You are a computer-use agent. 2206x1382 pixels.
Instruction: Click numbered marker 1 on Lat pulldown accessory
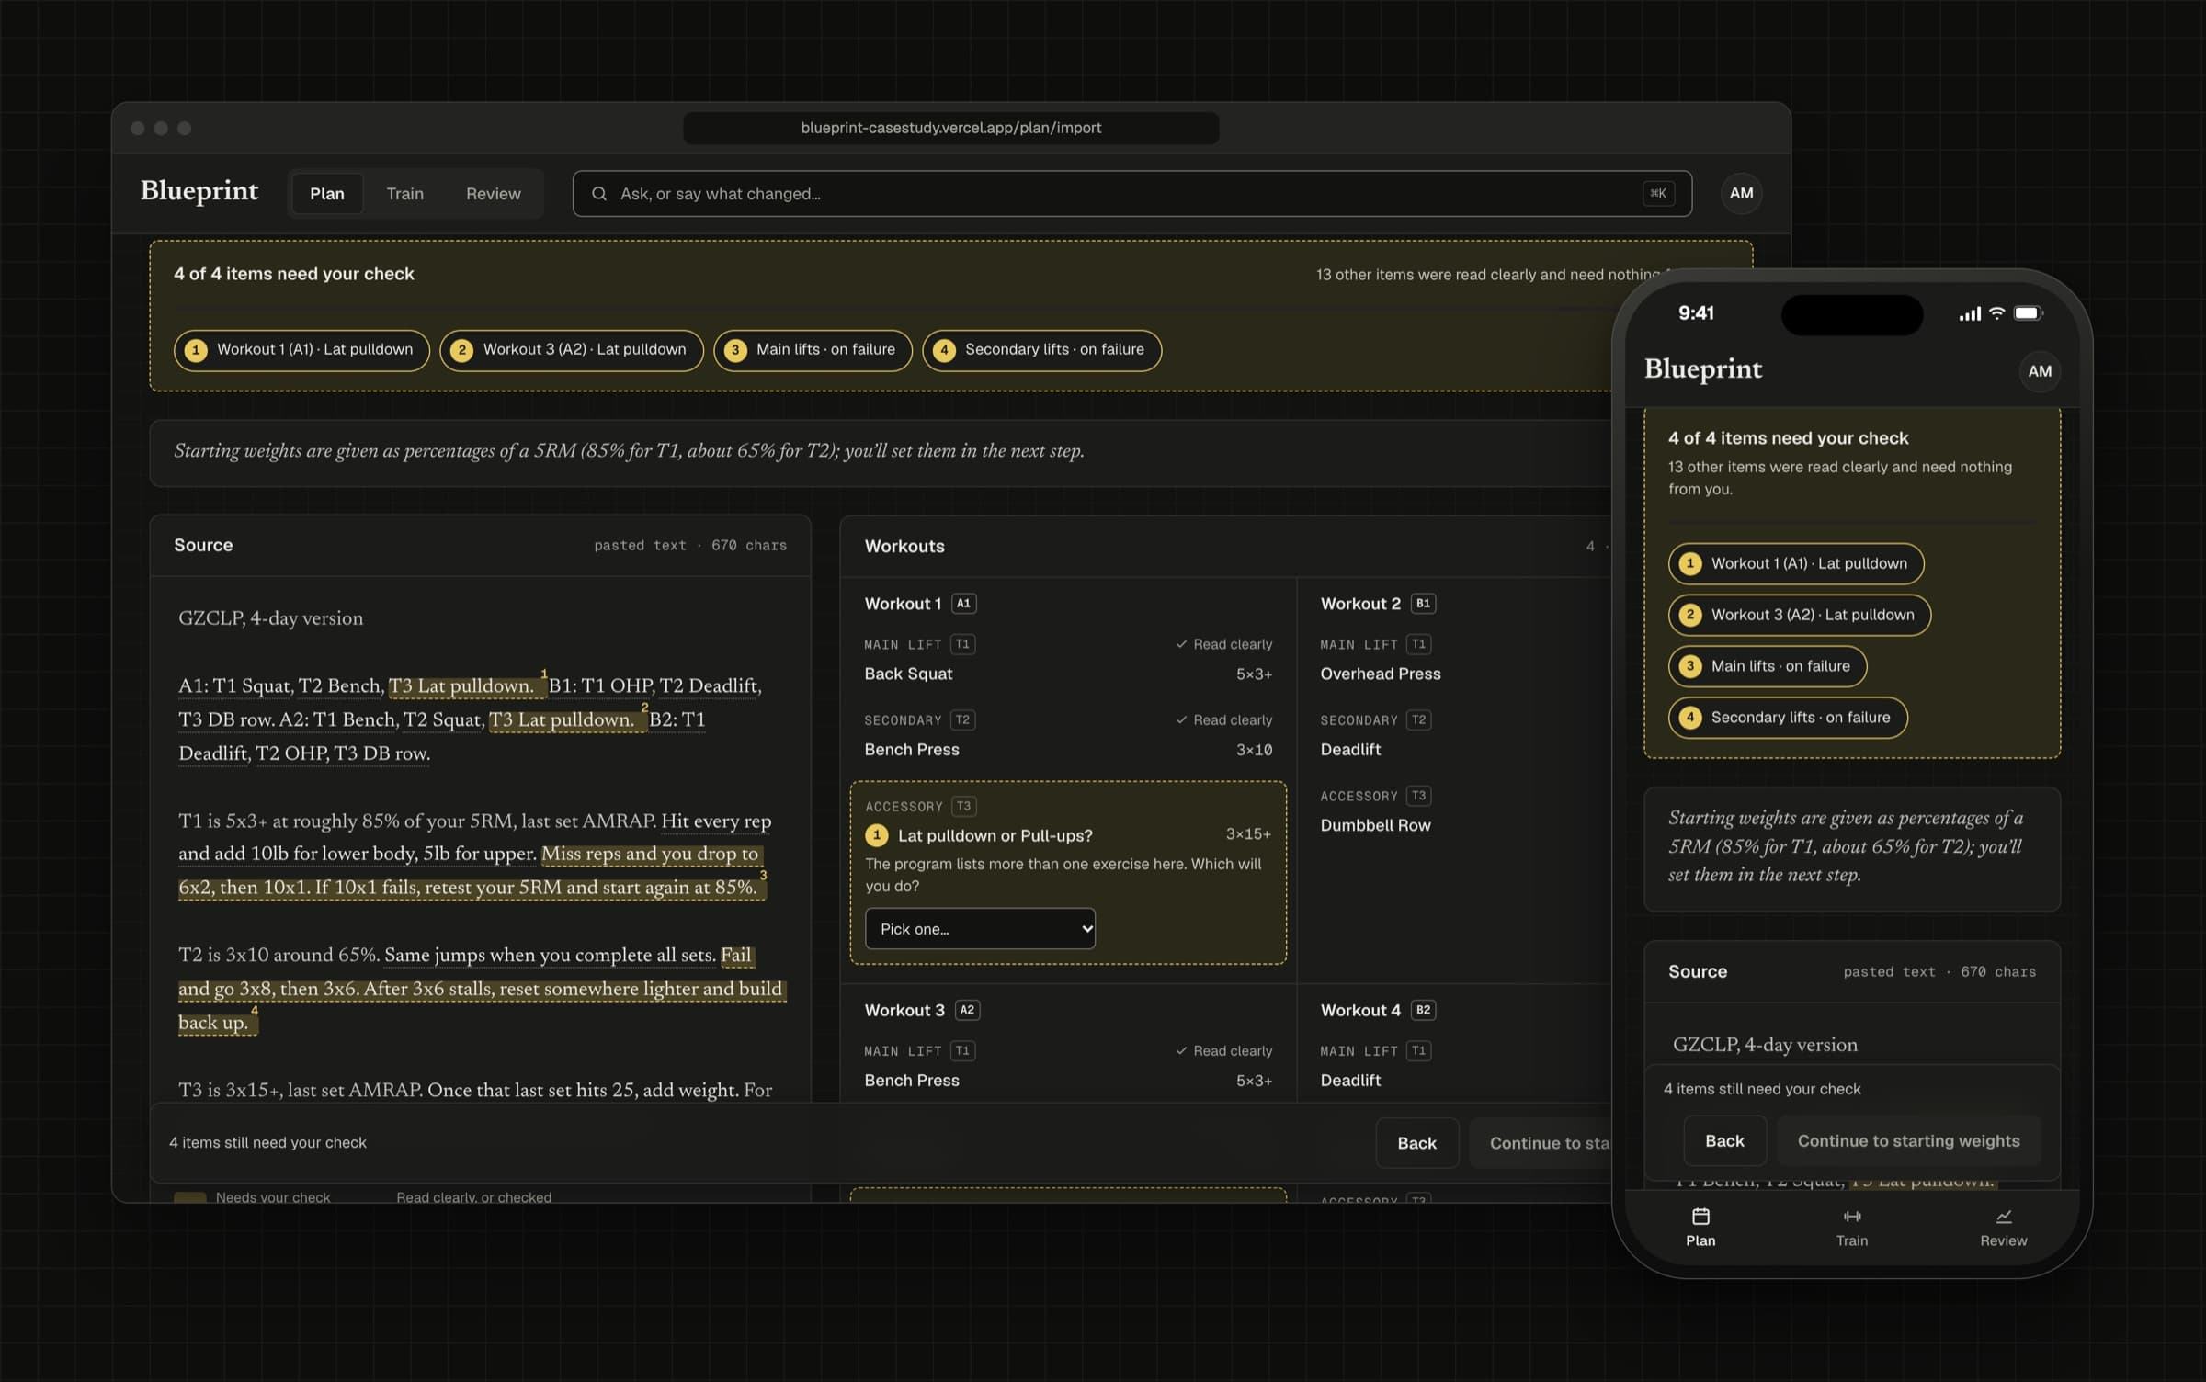pyautogui.click(x=877, y=835)
